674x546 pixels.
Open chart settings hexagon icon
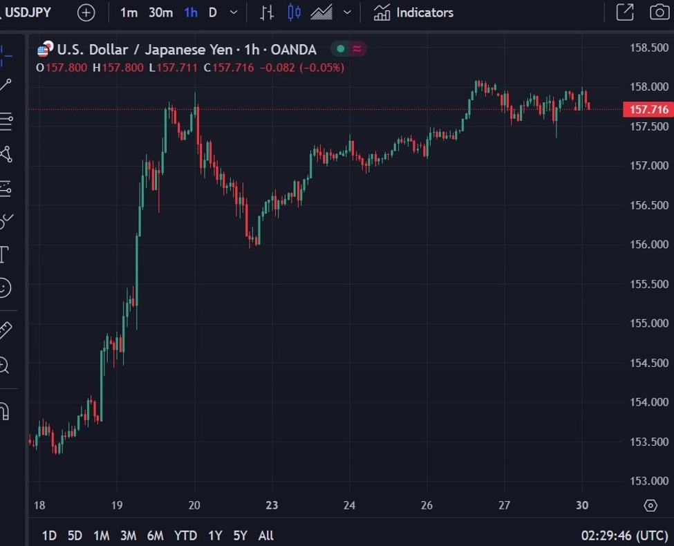(x=650, y=505)
